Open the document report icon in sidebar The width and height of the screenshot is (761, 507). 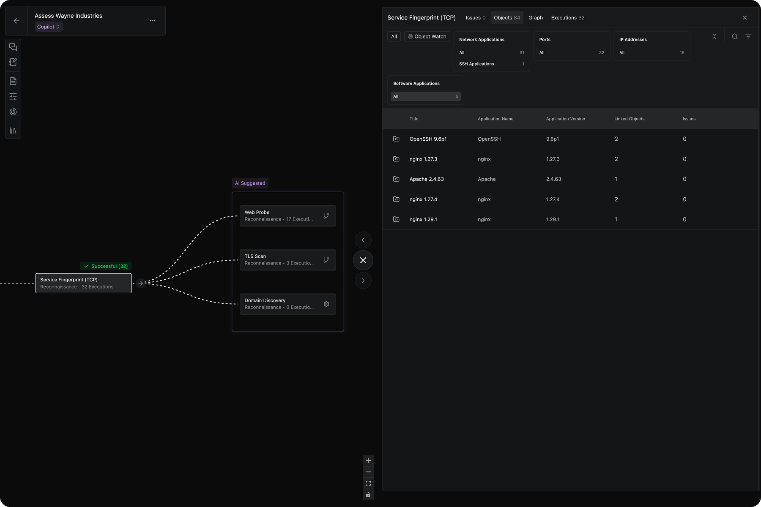coord(13,81)
